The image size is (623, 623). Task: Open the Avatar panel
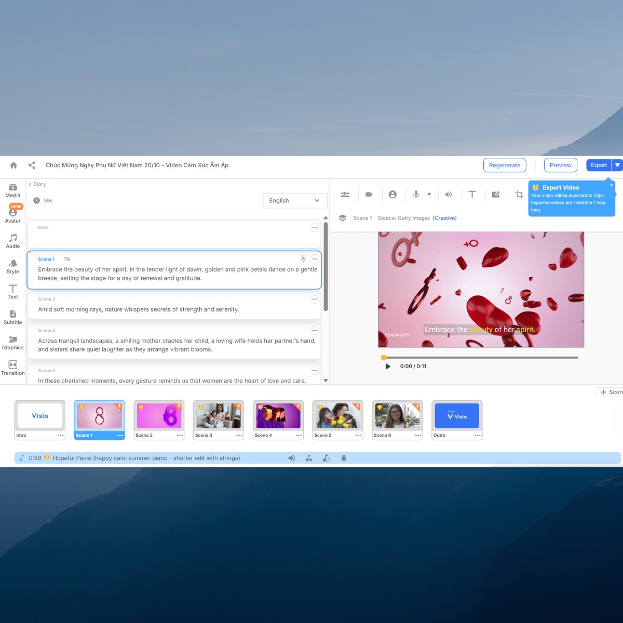(x=13, y=215)
